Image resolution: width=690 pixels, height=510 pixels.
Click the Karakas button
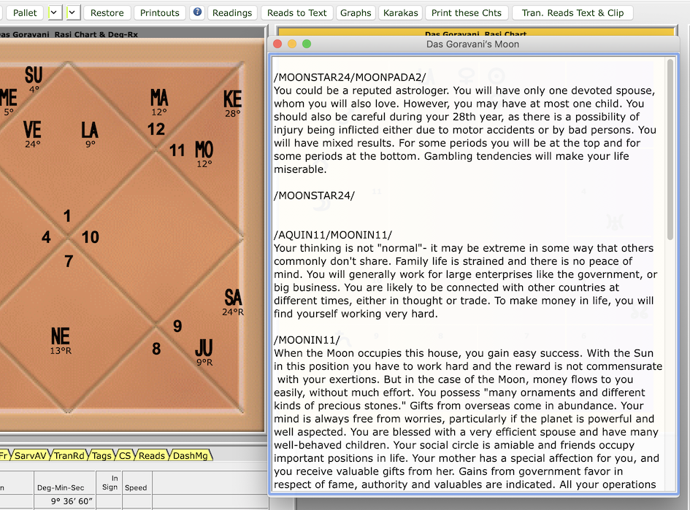point(402,12)
